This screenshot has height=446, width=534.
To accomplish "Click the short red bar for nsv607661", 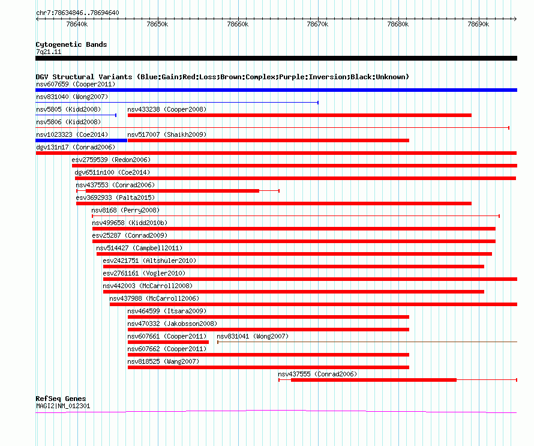I will 168,342.
